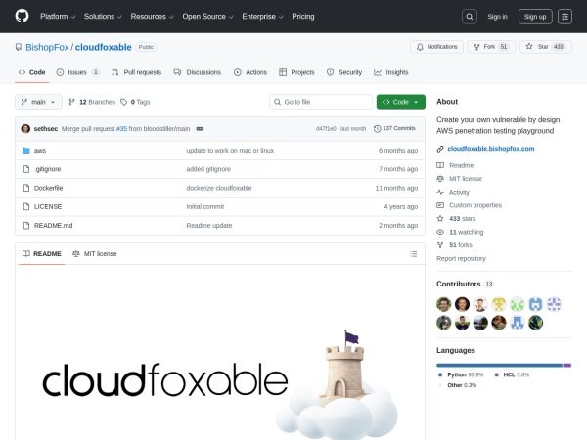Open the Contributors 13 heading link
Image resolution: width=587 pixels, height=440 pixels.
[465, 284]
